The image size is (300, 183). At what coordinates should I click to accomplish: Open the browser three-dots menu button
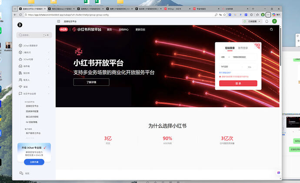tap(268, 15)
